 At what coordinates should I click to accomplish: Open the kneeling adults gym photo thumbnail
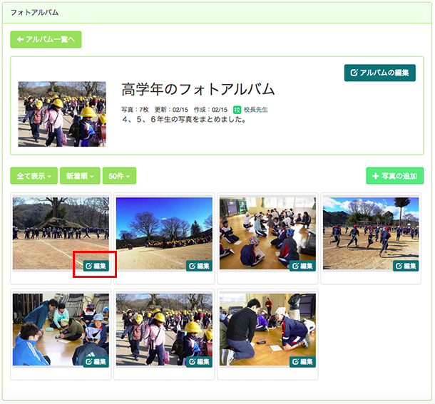267,329
